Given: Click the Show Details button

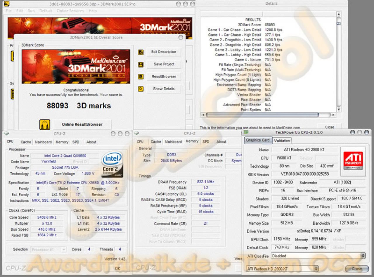Looking at the screenshot, I should click(x=164, y=89).
